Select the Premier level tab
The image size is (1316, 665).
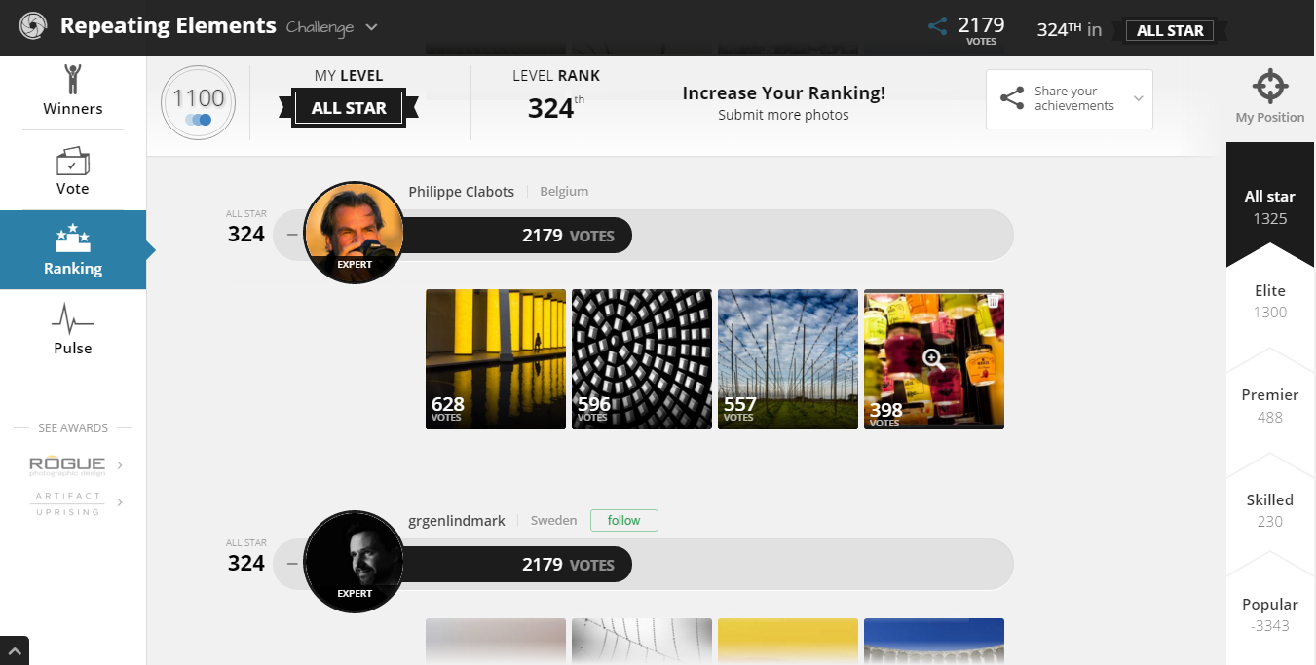(x=1270, y=406)
